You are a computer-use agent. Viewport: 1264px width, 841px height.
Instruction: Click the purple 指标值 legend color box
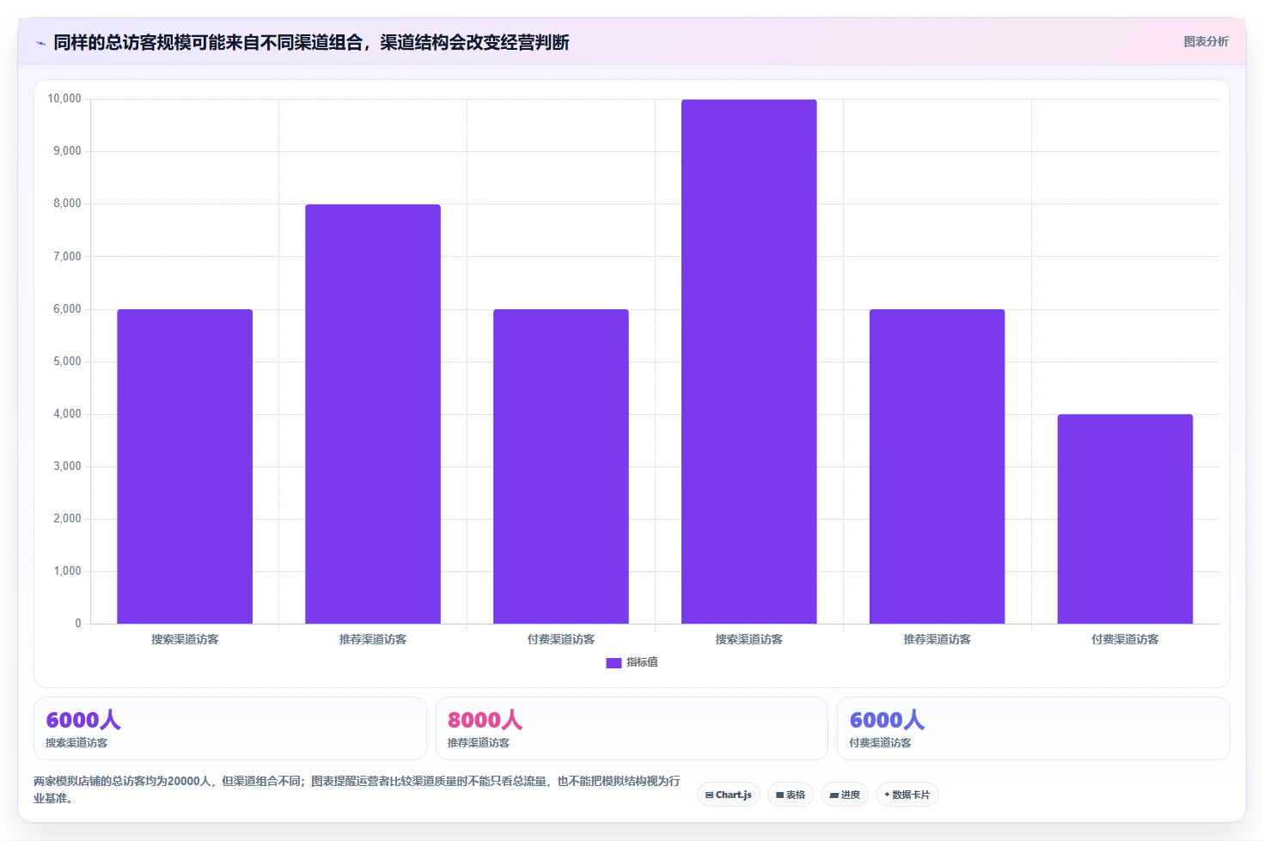[614, 663]
